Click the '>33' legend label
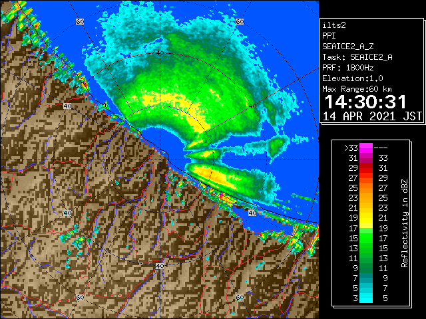Viewport: 426px width, 319px height. [x=351, y=148]
